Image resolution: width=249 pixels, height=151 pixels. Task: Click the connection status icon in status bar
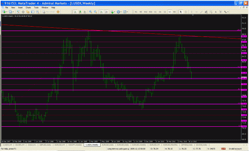point(224,149)
